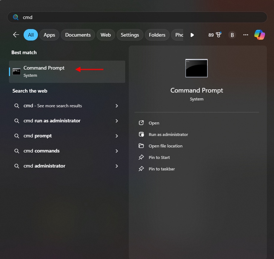Expand chevron for 'cmd administrator'
This screenshot has width=274, height=259.
point(117,166)
